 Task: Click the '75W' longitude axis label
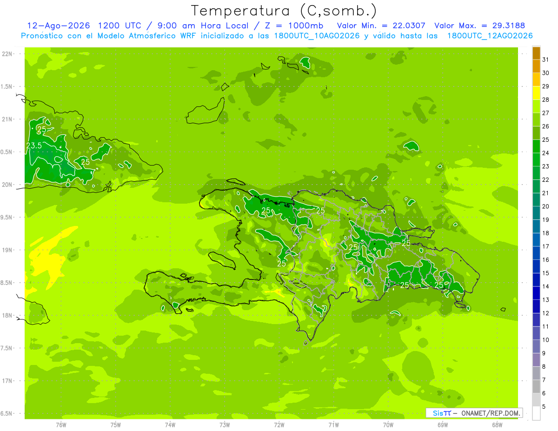coord(116,424)
